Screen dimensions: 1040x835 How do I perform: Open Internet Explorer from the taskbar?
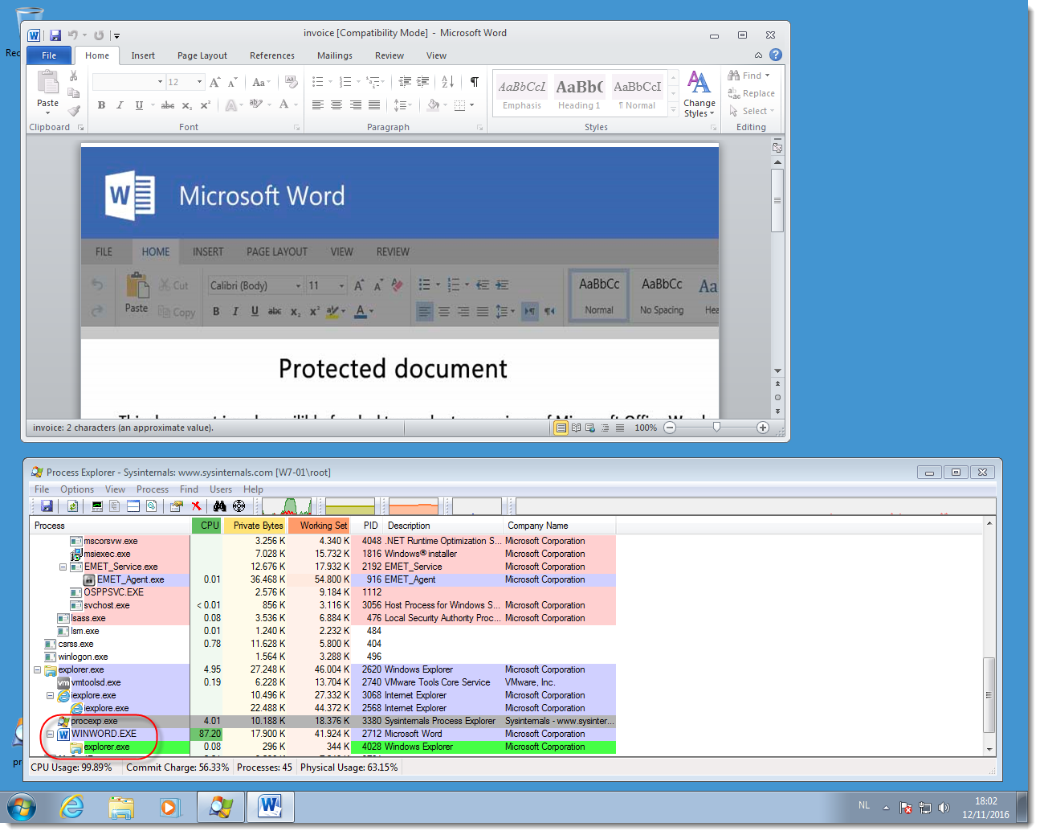71,807
